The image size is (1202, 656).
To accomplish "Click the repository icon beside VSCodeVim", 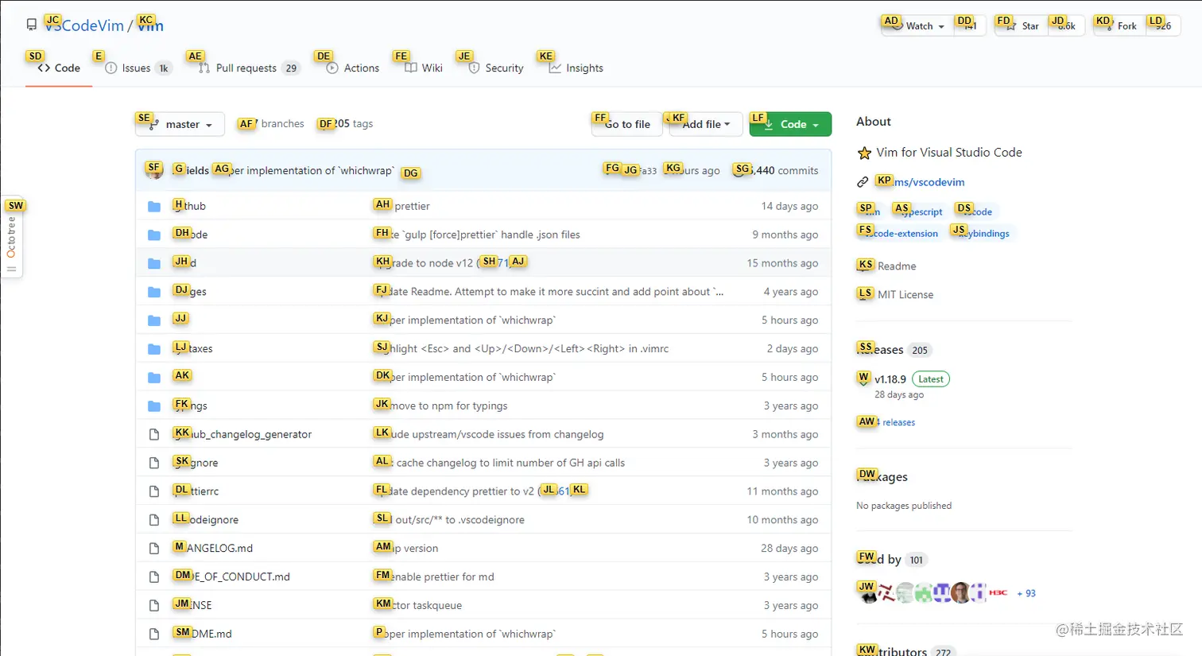I will tap(32, 25).
